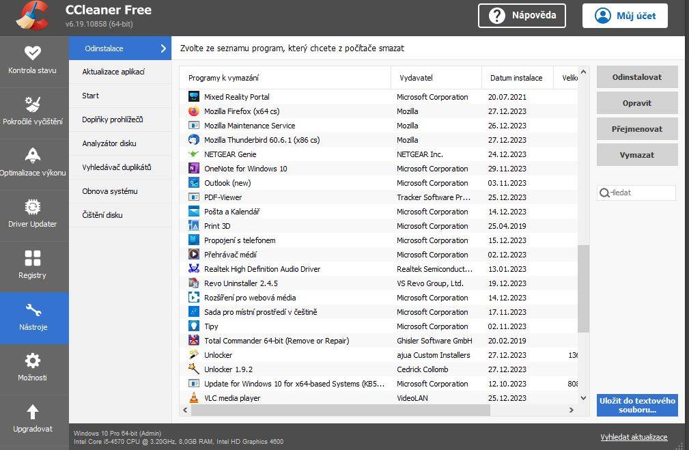
Task: Click Pošta a Kalendář mail icon
Action: (x=194, y=212)
